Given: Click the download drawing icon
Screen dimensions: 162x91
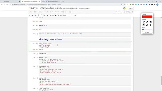Looking at the screenshot, I should (x=147, y=25).
